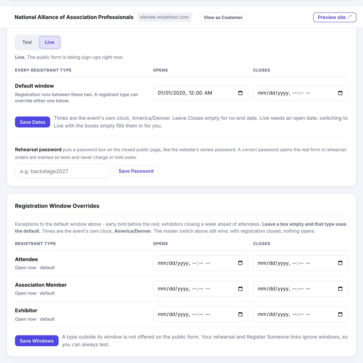Click 'Open now · default' under Exhibitor
This screenshot has height=363, width=363.
(35, 319)
